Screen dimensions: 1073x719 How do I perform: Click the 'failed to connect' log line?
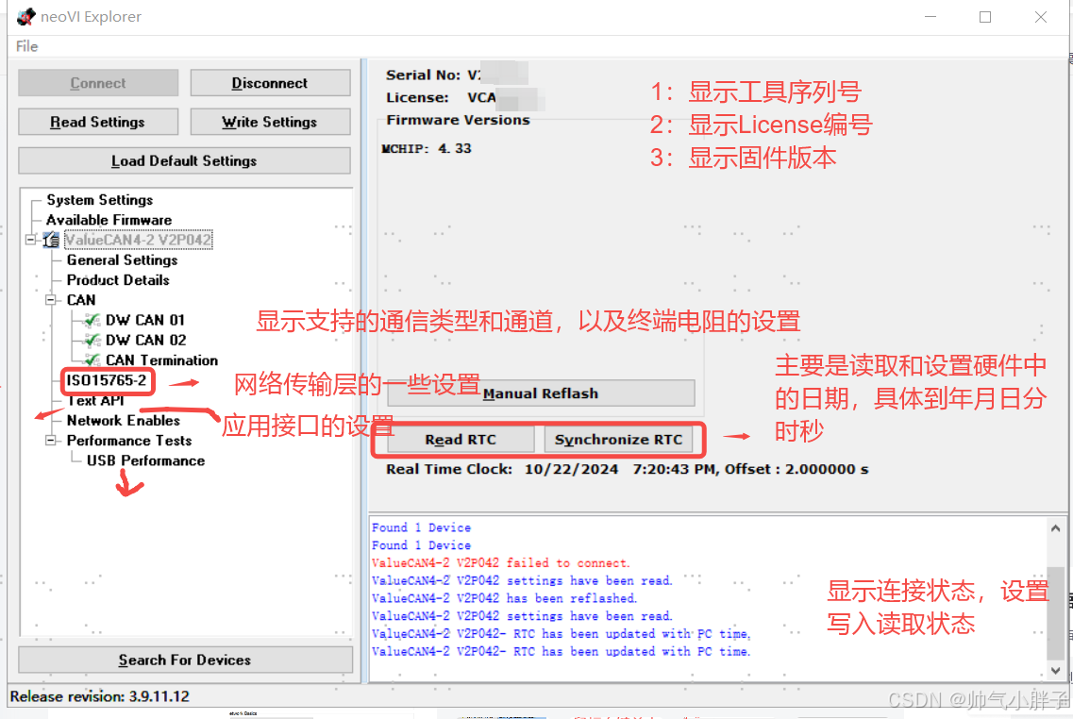[500, 563]
